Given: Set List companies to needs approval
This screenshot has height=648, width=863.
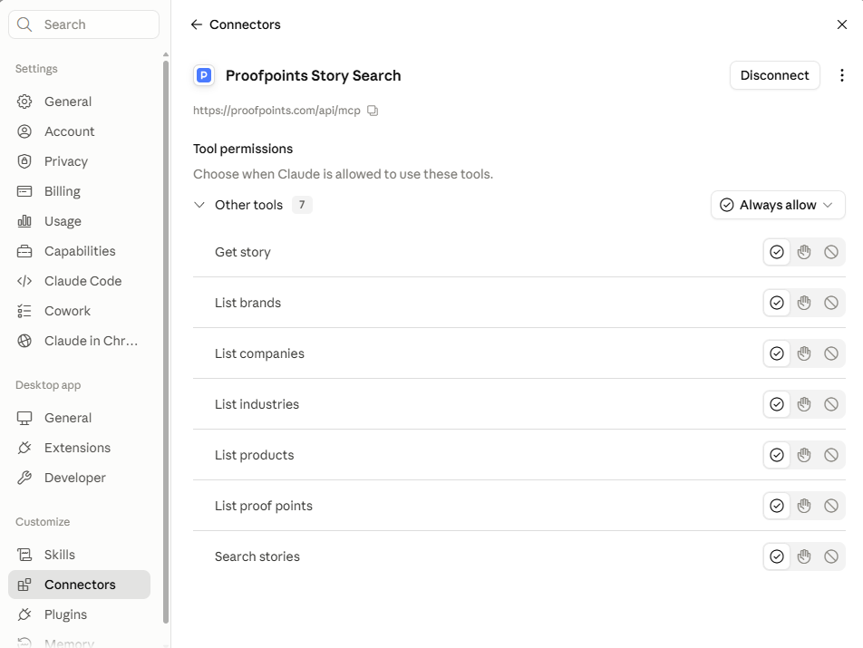Looking at the screenshot, I should pos(804,353).
